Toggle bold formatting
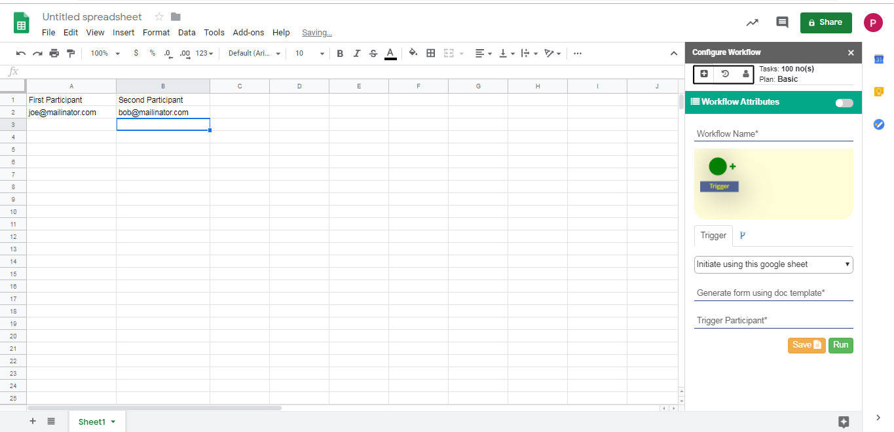This screenshot has width=894, height=432. click(340, 53)
